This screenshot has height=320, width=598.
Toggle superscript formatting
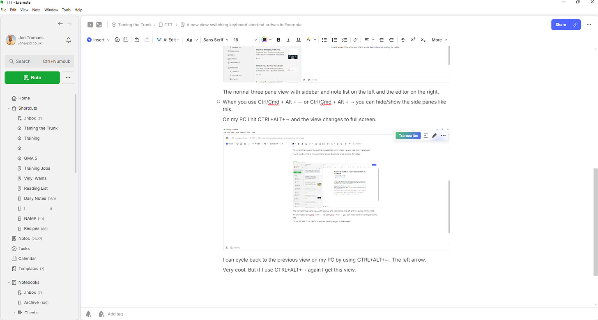[413, 40]
